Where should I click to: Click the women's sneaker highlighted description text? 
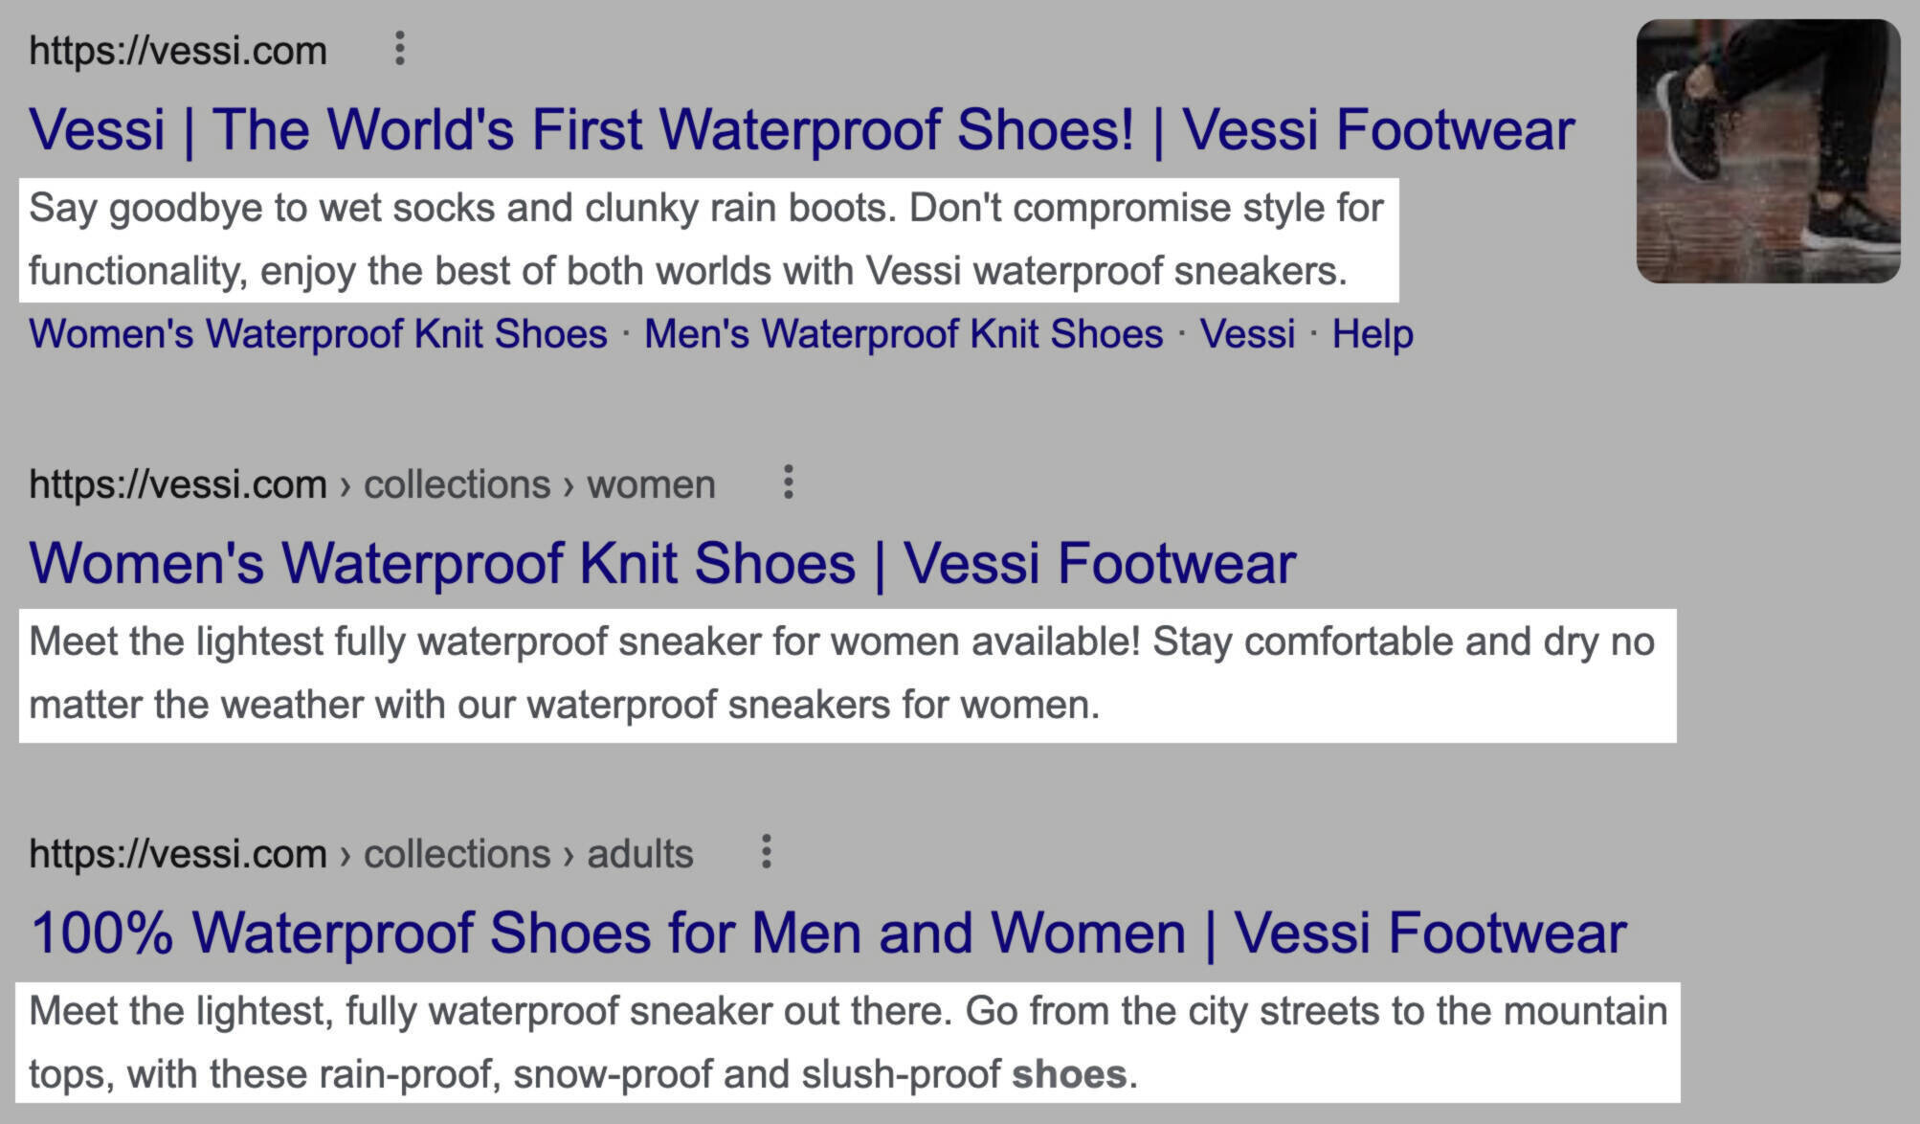pyautogui.click(x=847, y=674)
